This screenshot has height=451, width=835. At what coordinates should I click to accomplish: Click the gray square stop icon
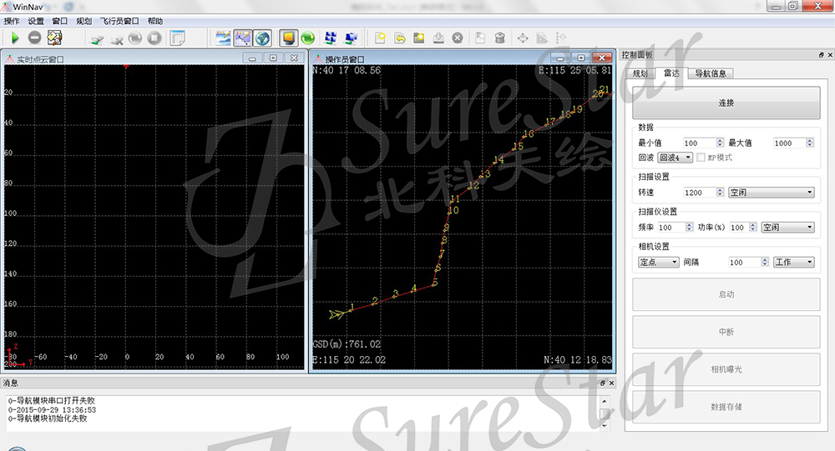pos(154,38)
